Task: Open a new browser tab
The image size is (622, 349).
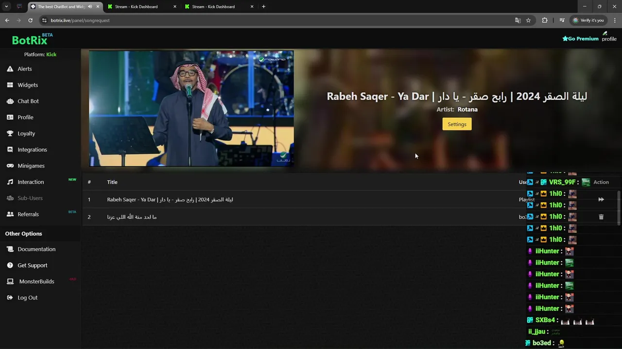Action: [x=263, y=7]
